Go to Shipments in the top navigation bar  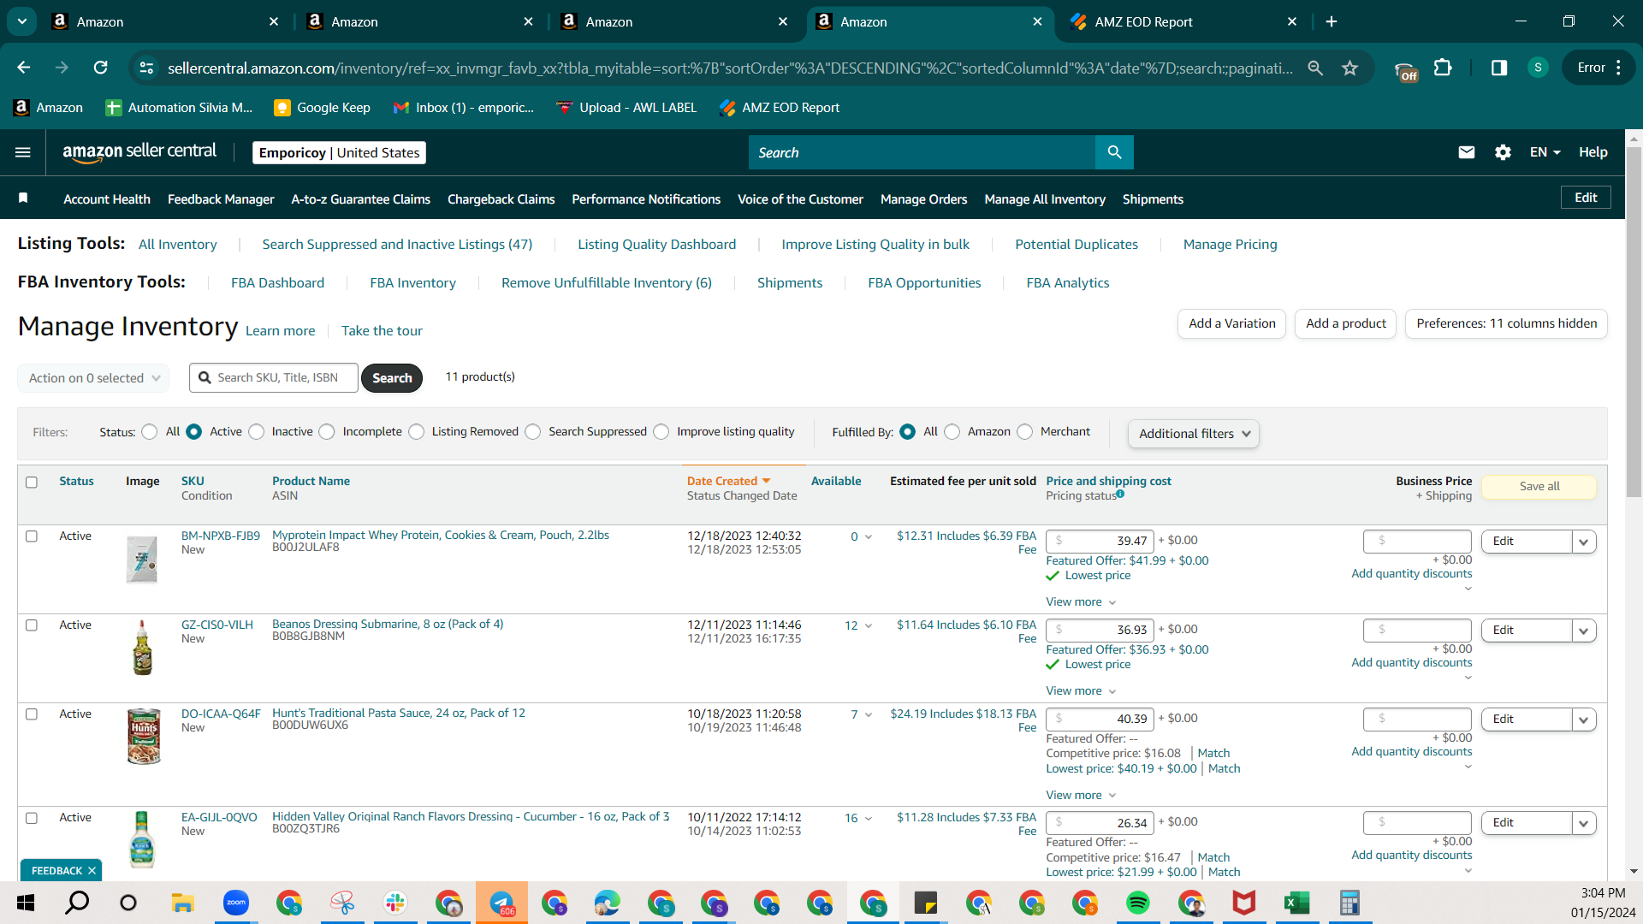(1153, 199)
